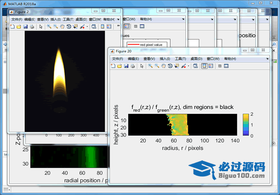Open 帮助(H) menu in Figure 2
The image size is (280, 195).
click(109, 19)
